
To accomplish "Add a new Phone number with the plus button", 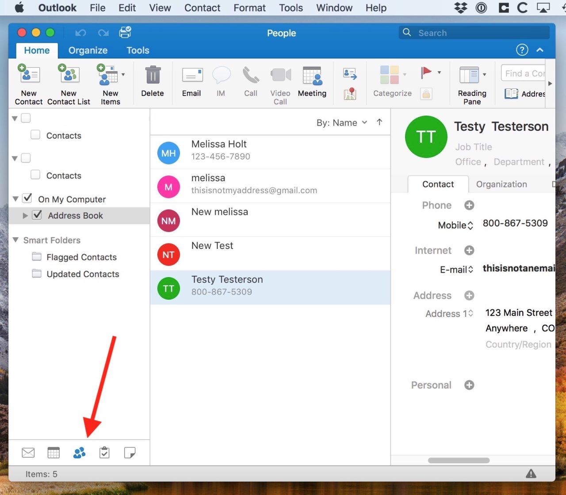I will point(469,205).
